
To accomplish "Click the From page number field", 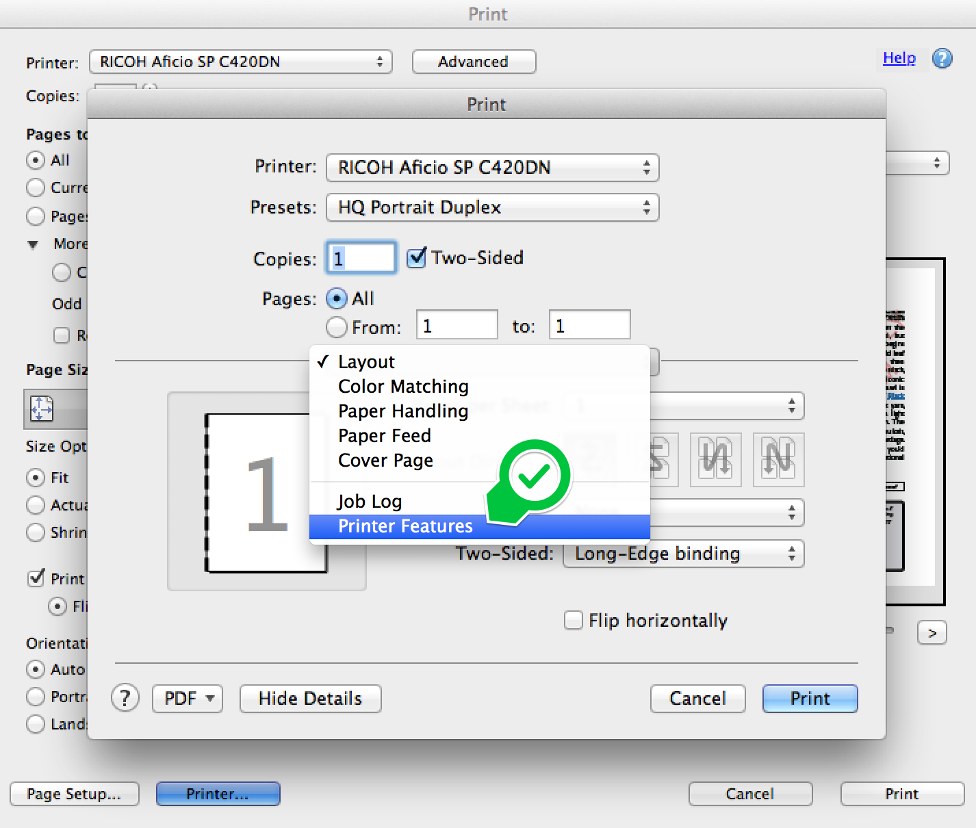I will pyautogui.click(x=457, y=325).
